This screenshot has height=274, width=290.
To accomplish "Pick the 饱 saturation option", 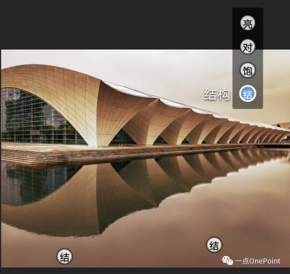I will tap(248, 70).
